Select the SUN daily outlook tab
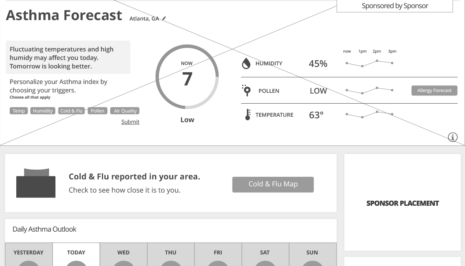The height and width of the screenshot is (266, 465). point(313,254)
